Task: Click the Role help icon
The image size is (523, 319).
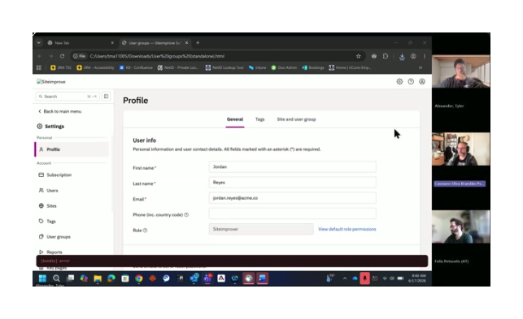Action: pyautogui.click(x=145, y=230)
